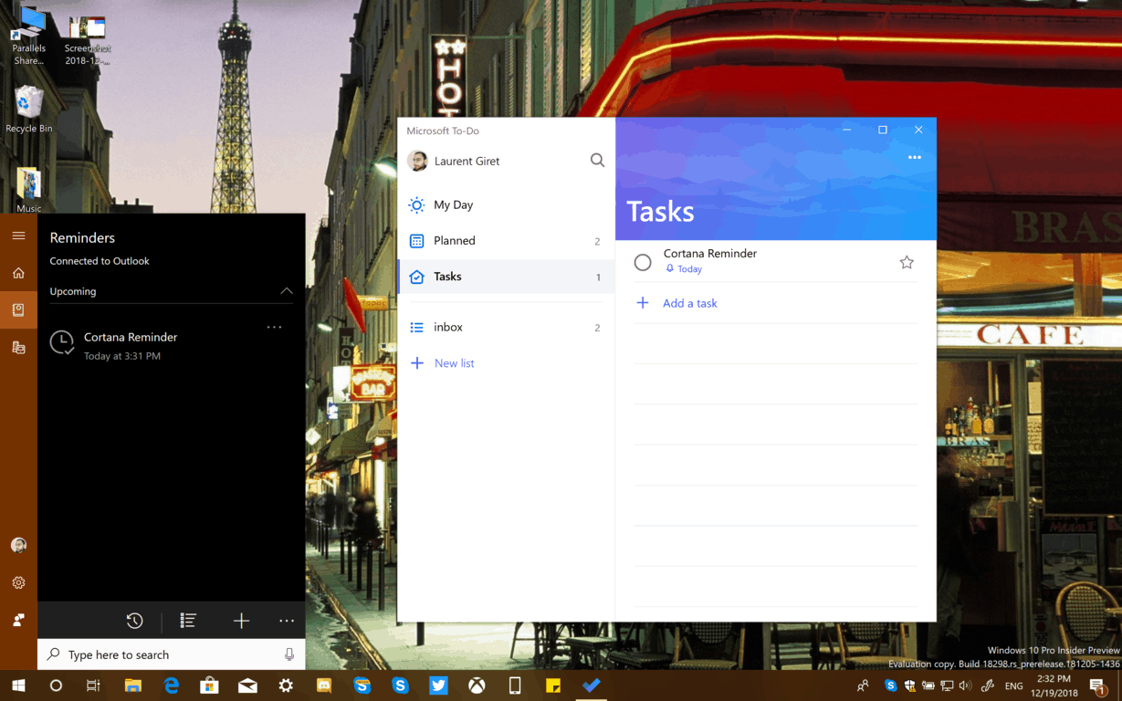
Task: Open the Action Center notification icon
Action: coord(1098,686)
